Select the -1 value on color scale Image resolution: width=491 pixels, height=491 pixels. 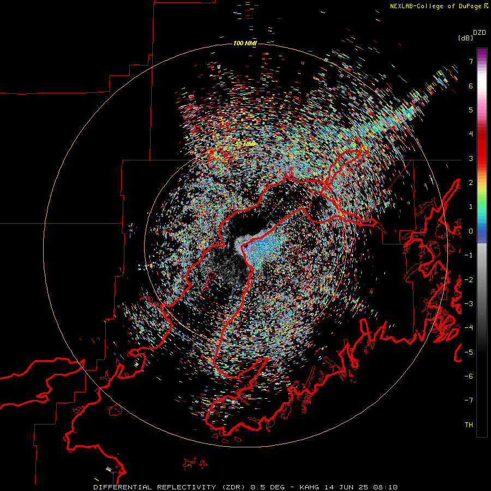[x=469, y=255]
